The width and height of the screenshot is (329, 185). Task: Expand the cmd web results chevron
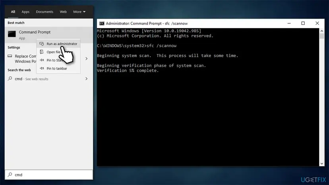pos(87,79)
